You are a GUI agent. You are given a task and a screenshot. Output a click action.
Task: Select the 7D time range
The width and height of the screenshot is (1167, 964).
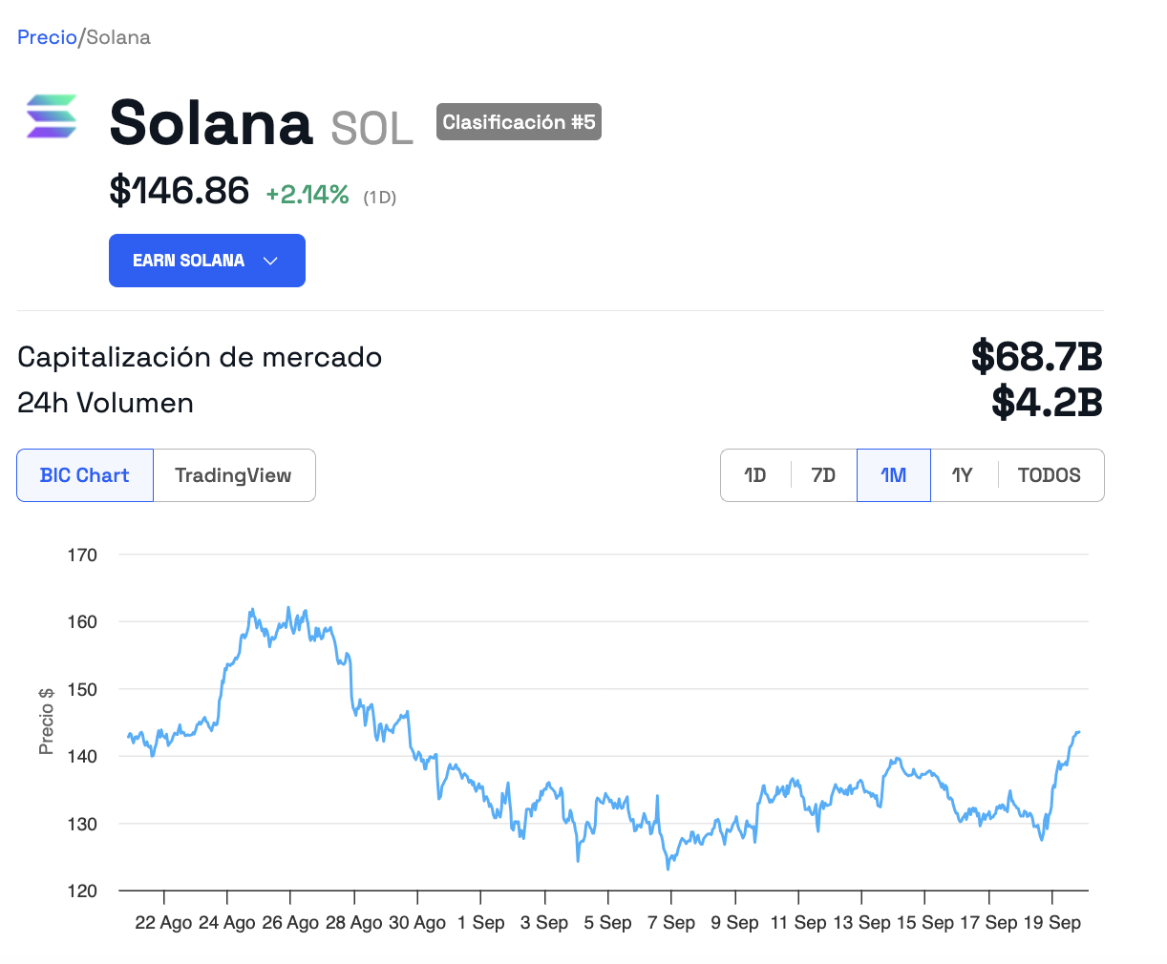click(823, 475)
